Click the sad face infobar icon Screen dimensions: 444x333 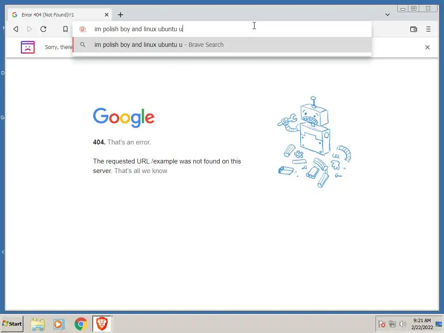[x=28, y=47]
